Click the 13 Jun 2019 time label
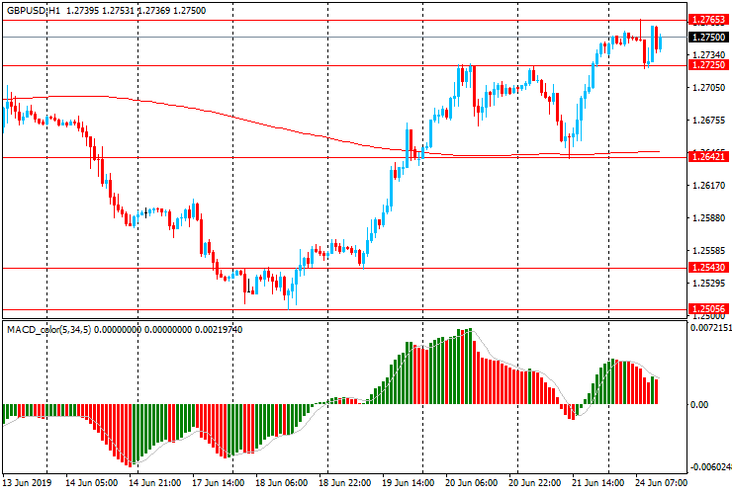 click(27, 482)
